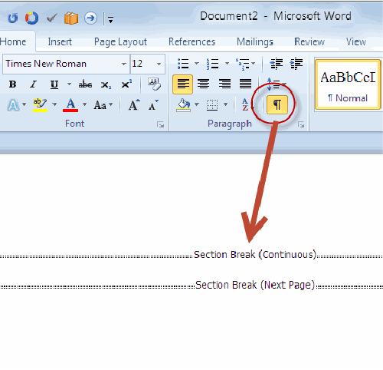
Task: Click the Numbering list icon
Action: (x=213, y=64)
